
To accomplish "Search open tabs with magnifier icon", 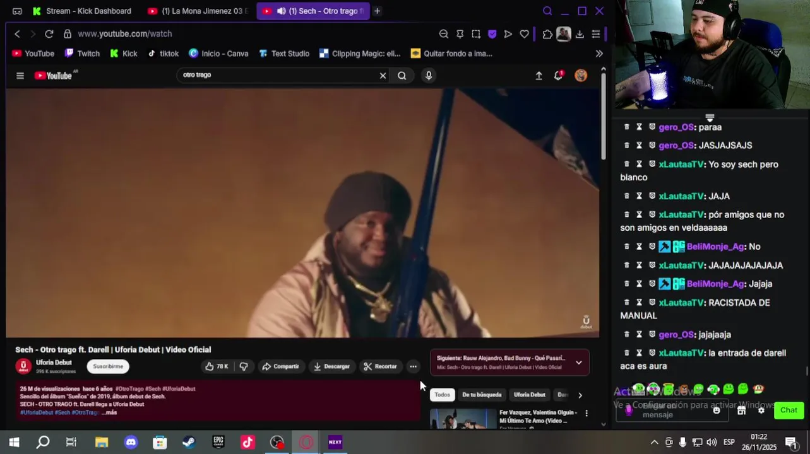I will [547, 11].
